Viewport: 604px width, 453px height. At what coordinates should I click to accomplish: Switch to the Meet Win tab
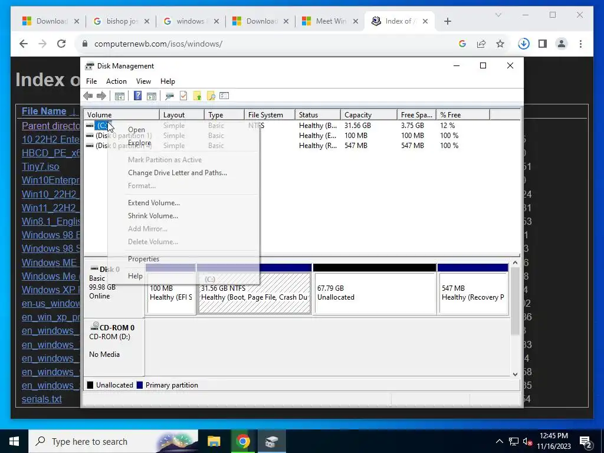click(x=330, y=21)
